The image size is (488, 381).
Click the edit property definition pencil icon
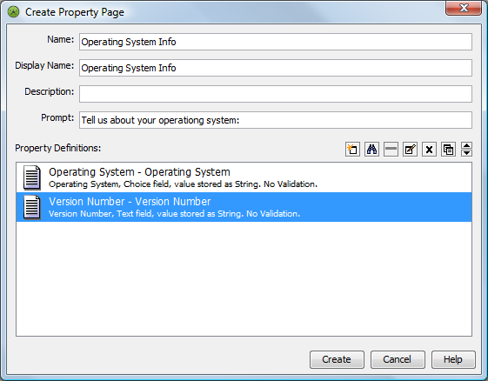[410, 150]
